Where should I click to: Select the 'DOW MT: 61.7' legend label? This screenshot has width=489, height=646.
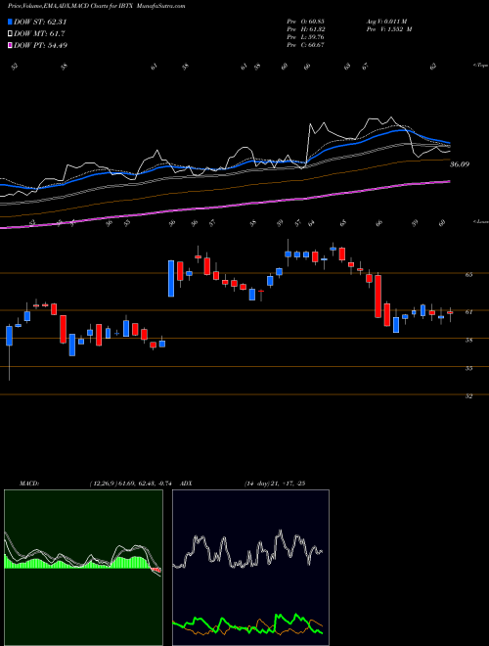click(x=39, y=34)
